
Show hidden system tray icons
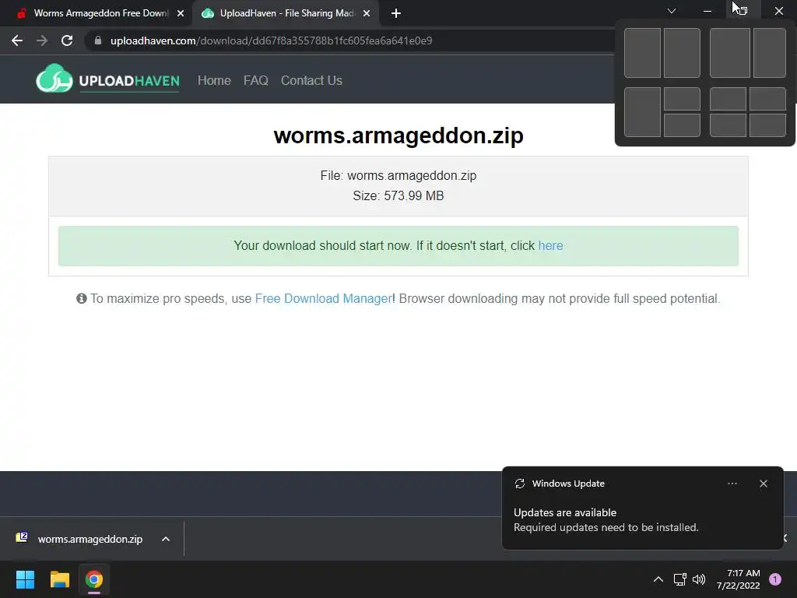click(x=658, y=579)
